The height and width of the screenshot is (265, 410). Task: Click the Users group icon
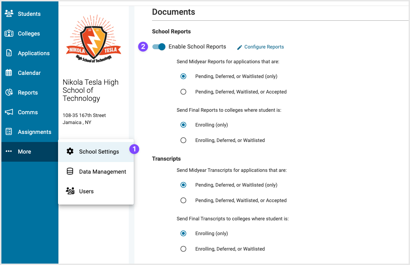click(70, 191)
